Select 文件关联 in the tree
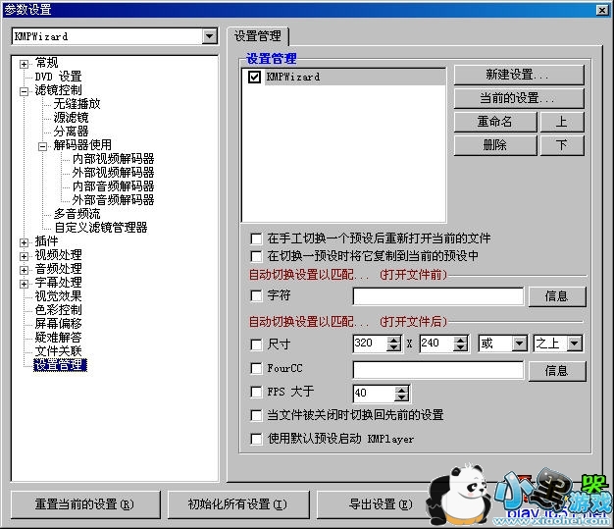614x529 pixels. 58,351
